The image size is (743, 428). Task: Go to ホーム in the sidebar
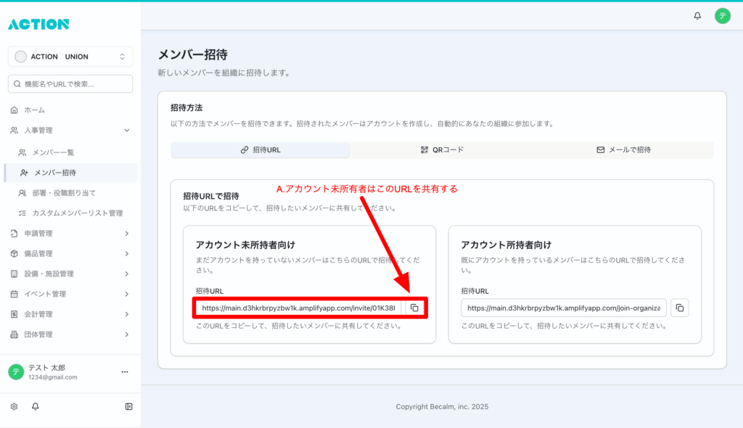pyautogui.click(x=34, y=110)
